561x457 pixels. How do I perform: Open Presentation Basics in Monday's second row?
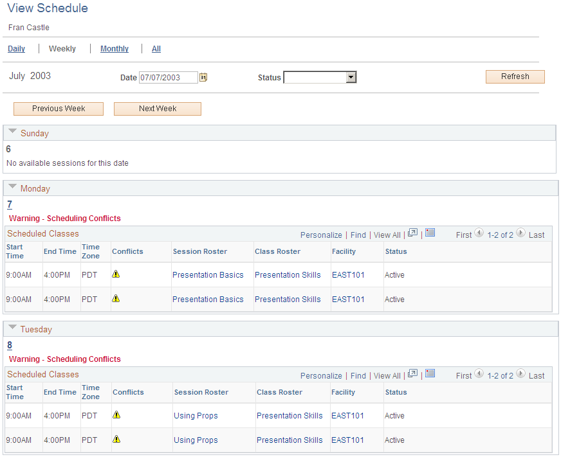208,300
